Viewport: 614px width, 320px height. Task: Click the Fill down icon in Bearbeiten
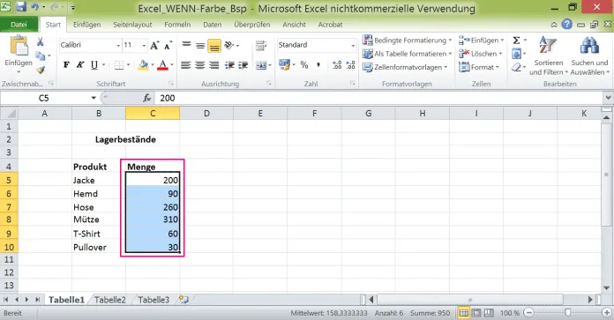point(516,54)
